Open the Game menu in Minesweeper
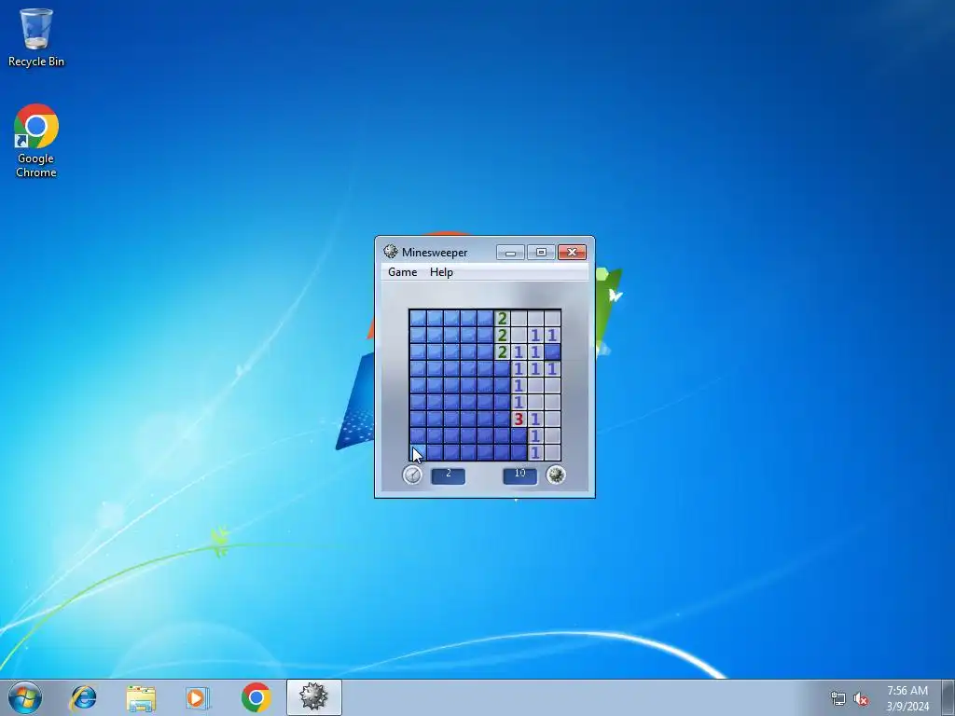This screenshot has height=716, width=955. [402, 272]
